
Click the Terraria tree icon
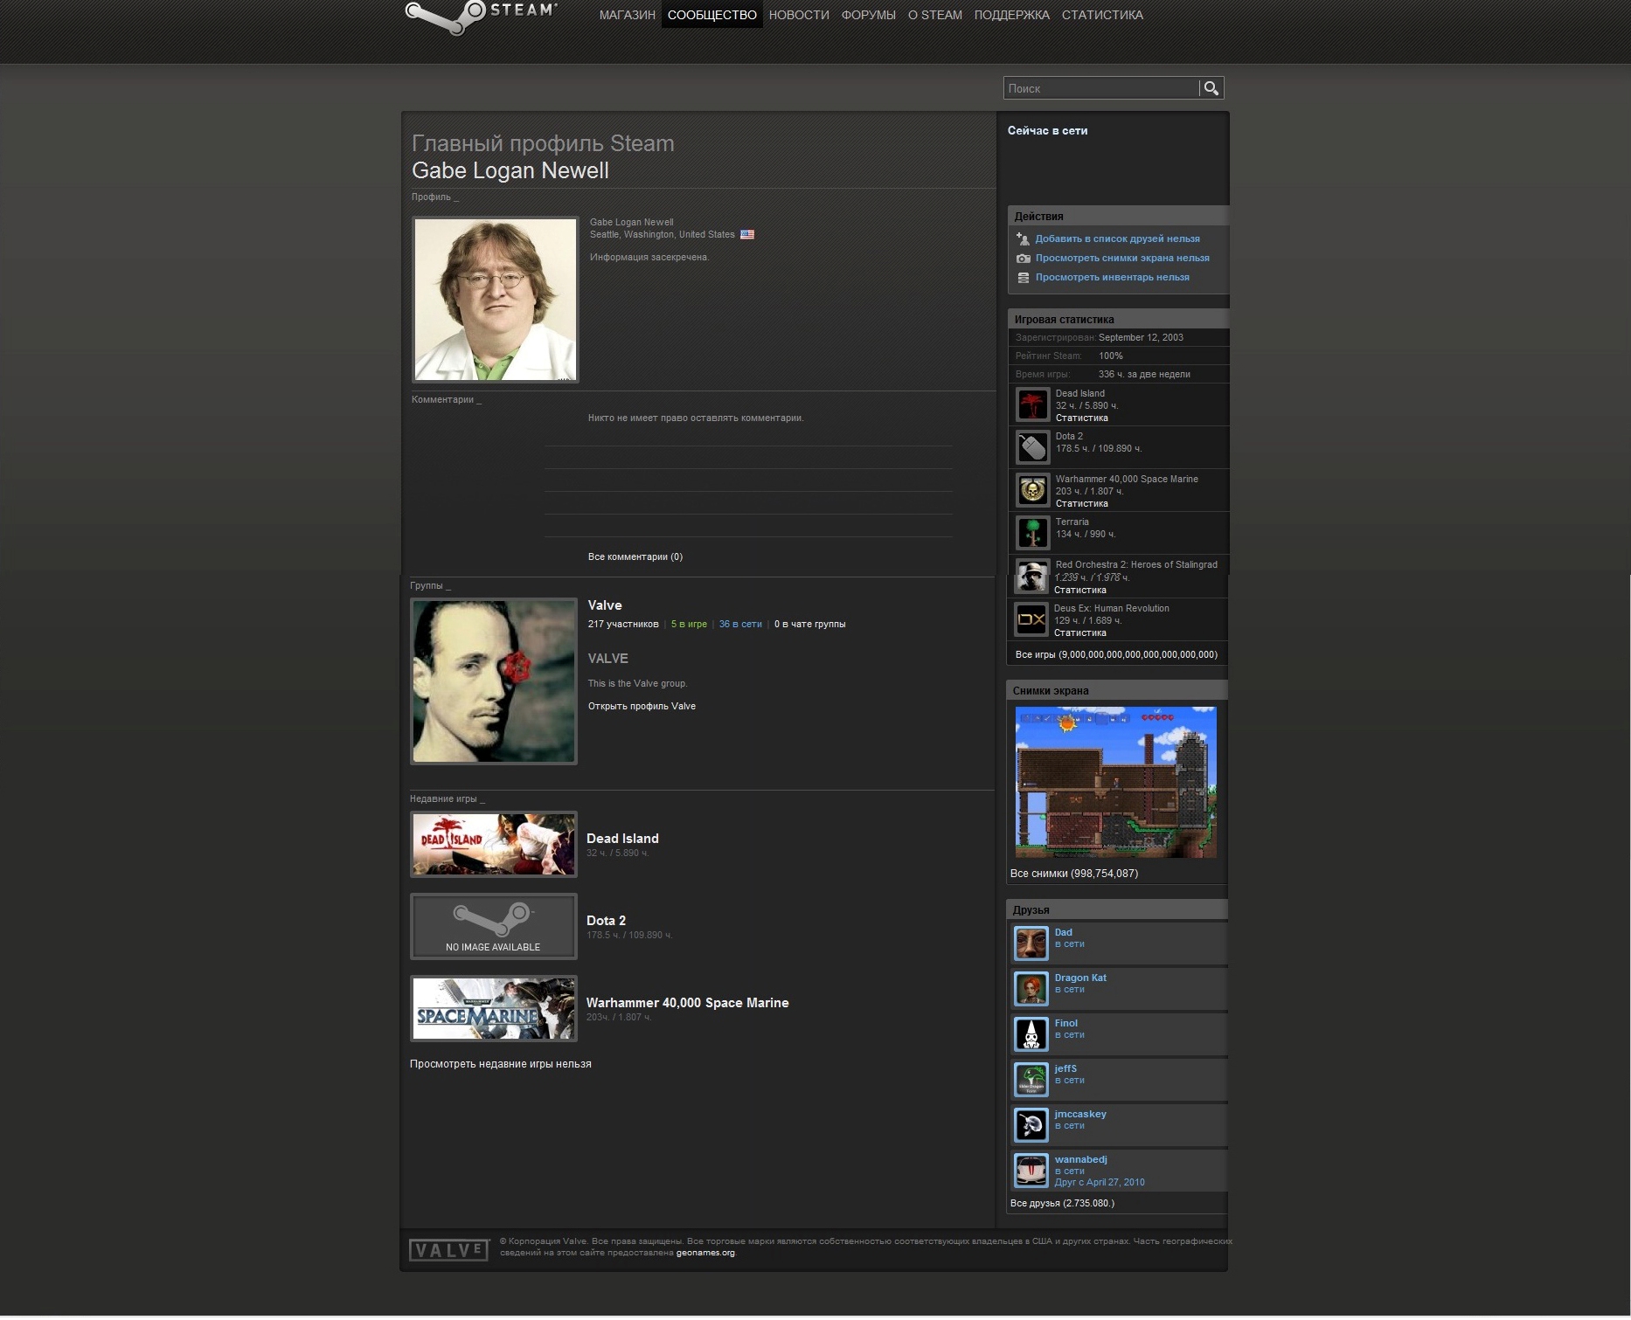click(x=1032, y=533)
